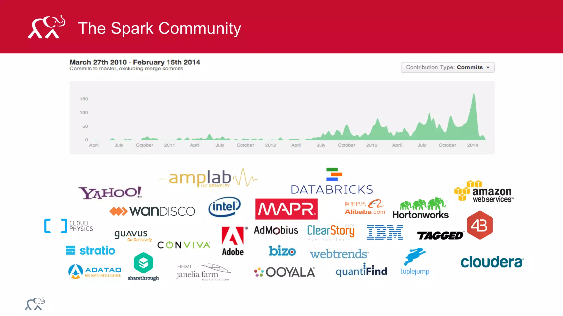The width and height of the screenshot is (563, 316).
Task: Click the 'Commits to master, excluding merge commits' subtitle
Action: click(x=126, y=69)
